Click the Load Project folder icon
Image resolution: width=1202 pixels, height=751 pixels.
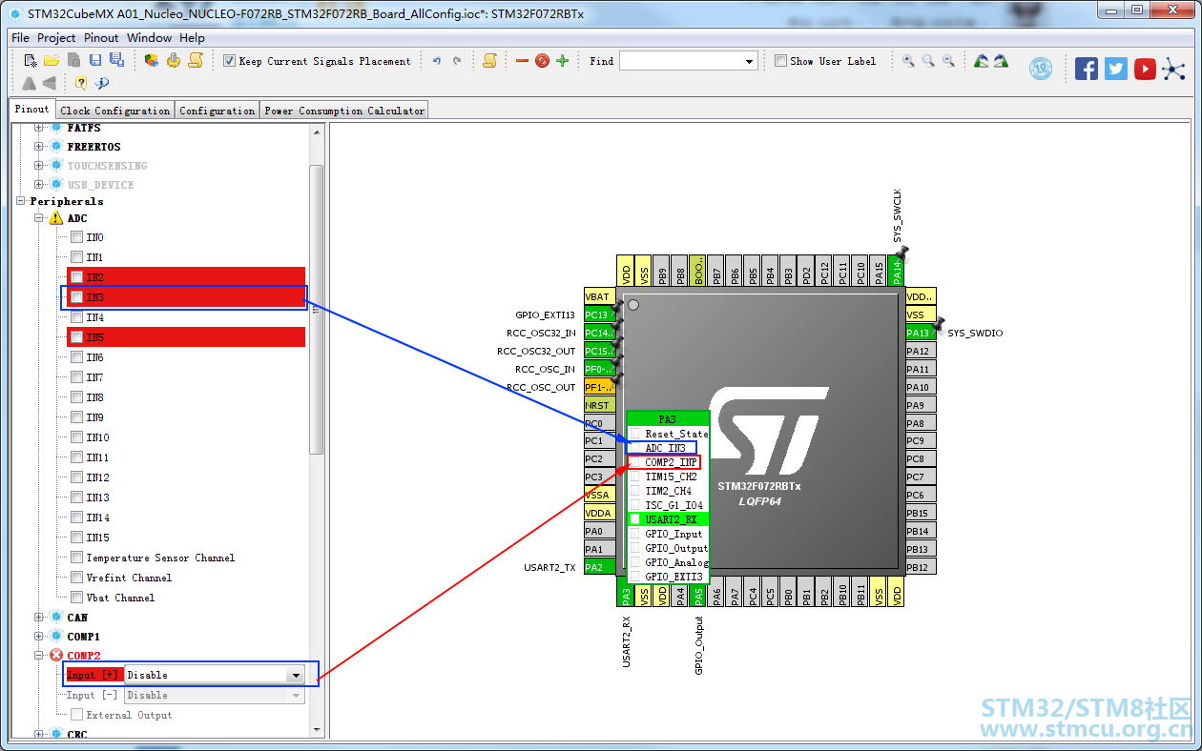click(x=52, y=60)
